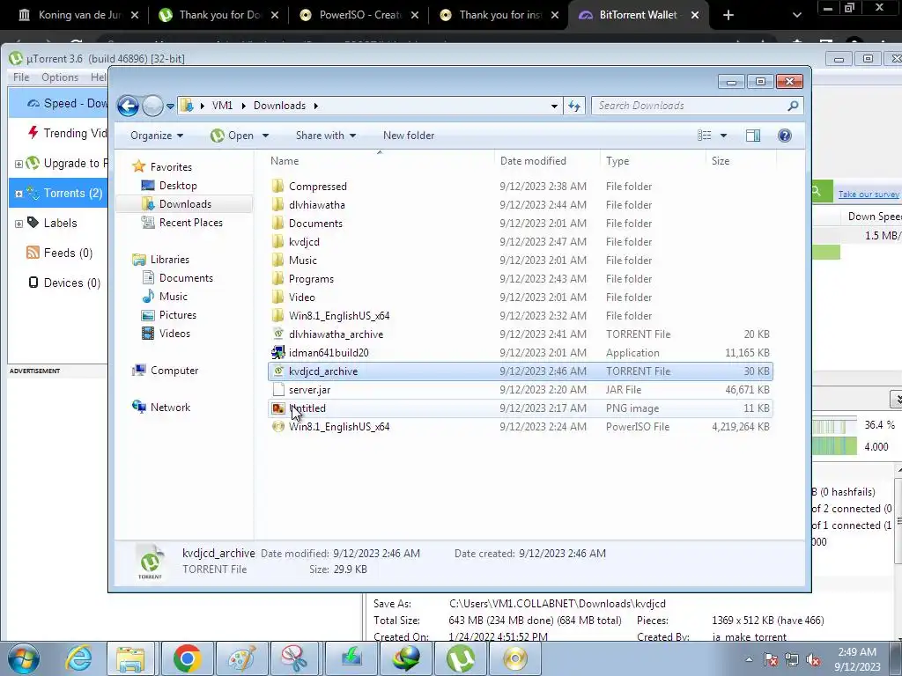
Task: Select the idman641build20 application icon
Action: pyautogui.click(x=277, y=352)
